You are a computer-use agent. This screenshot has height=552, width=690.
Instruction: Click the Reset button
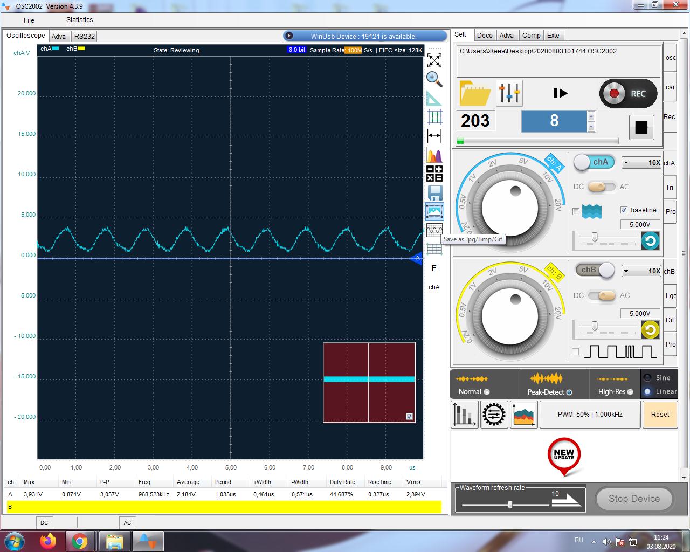(660, 415)
